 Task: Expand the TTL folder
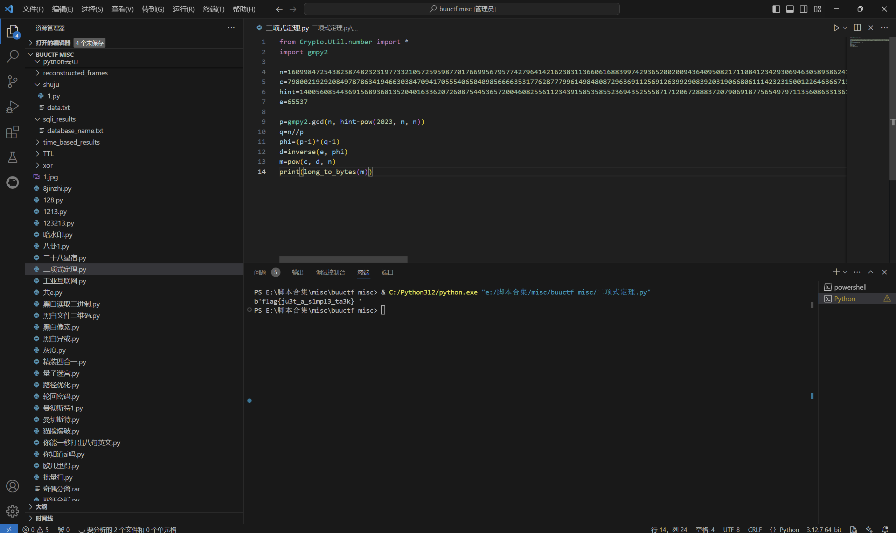click(134, 154)
